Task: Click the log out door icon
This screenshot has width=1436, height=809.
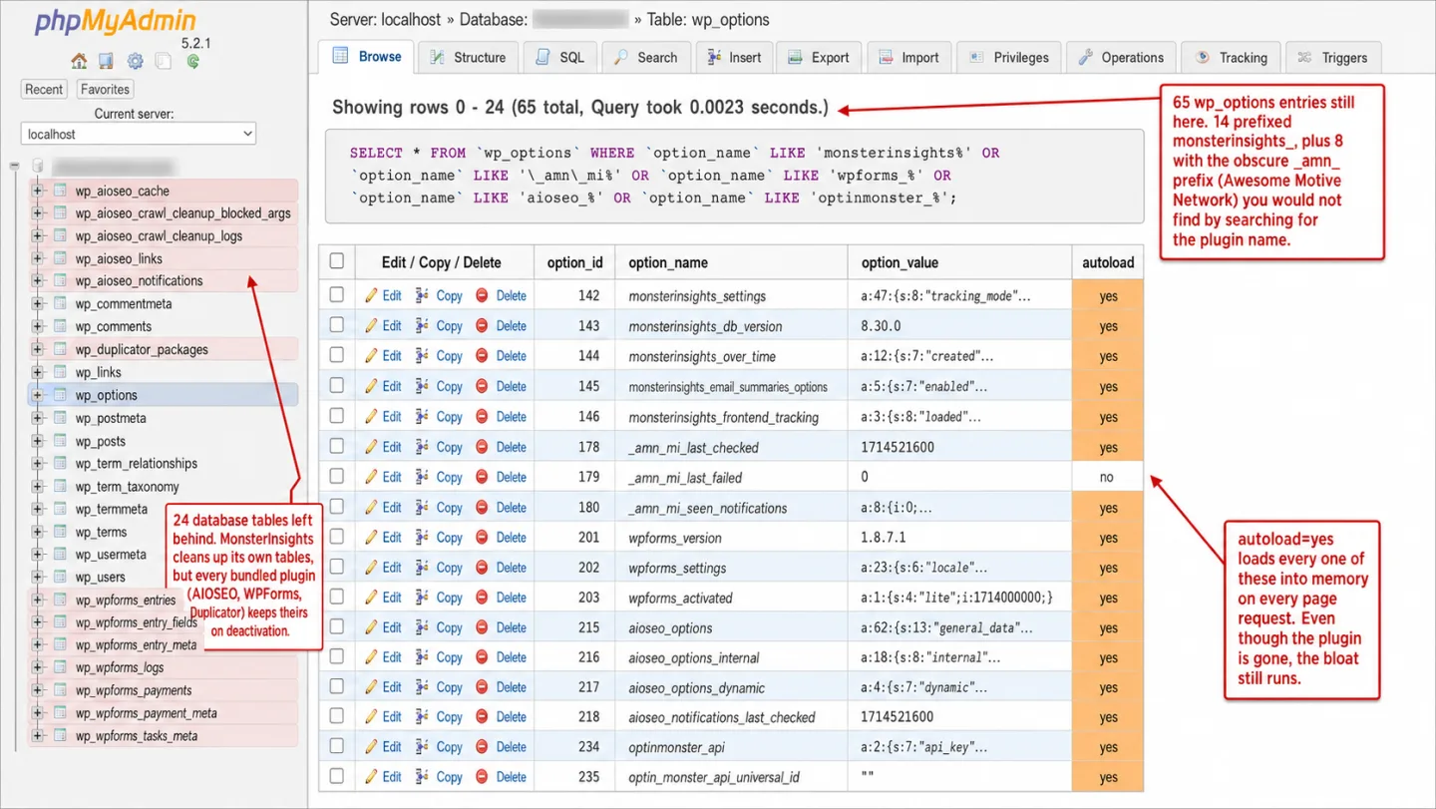Action: click(x=107, y=61)
